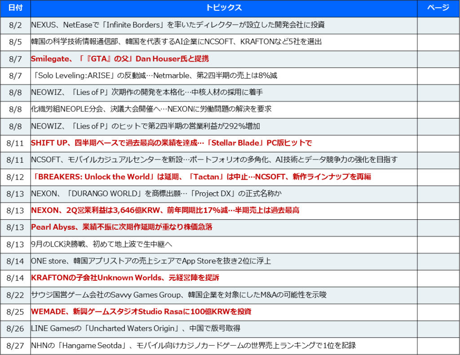Click the 8/14 date beside ONE store topic

click(15, 261)
